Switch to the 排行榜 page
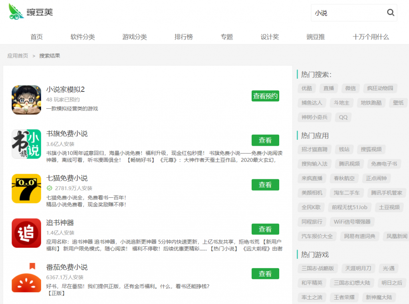 point(184,37)
